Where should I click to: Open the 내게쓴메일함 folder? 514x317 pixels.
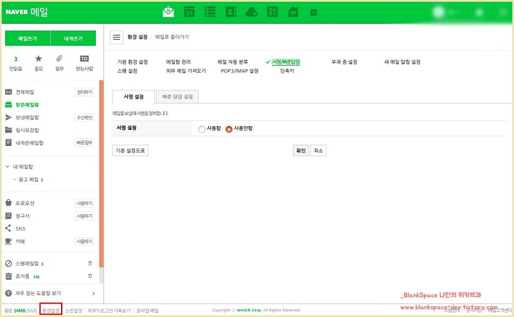pos(30,143)
